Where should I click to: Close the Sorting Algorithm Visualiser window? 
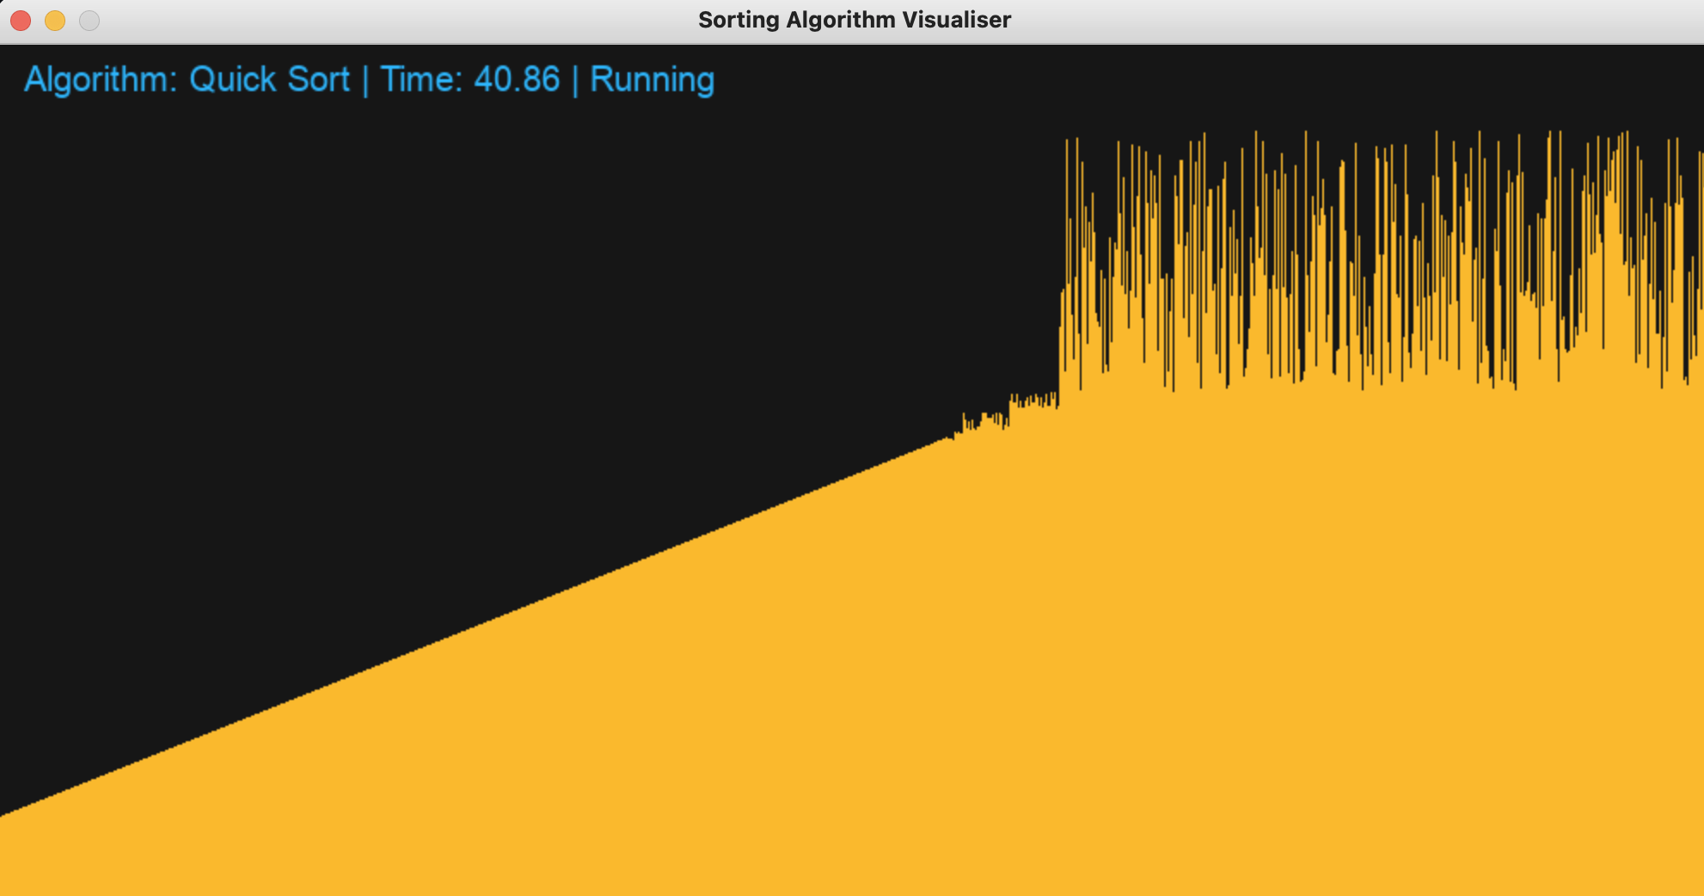[x=21, y=21]
